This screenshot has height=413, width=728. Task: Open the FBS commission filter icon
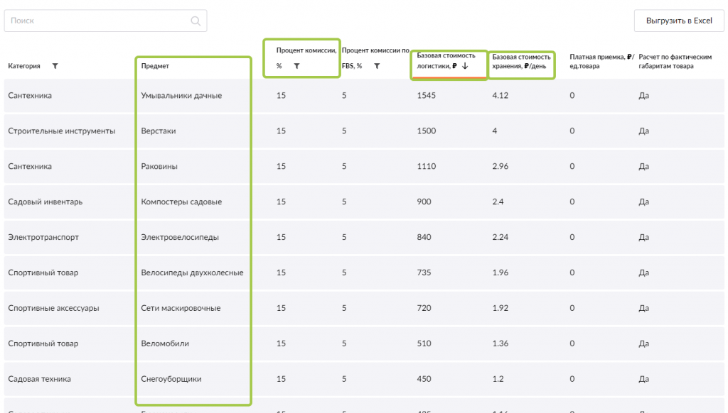tap(377, 66)
